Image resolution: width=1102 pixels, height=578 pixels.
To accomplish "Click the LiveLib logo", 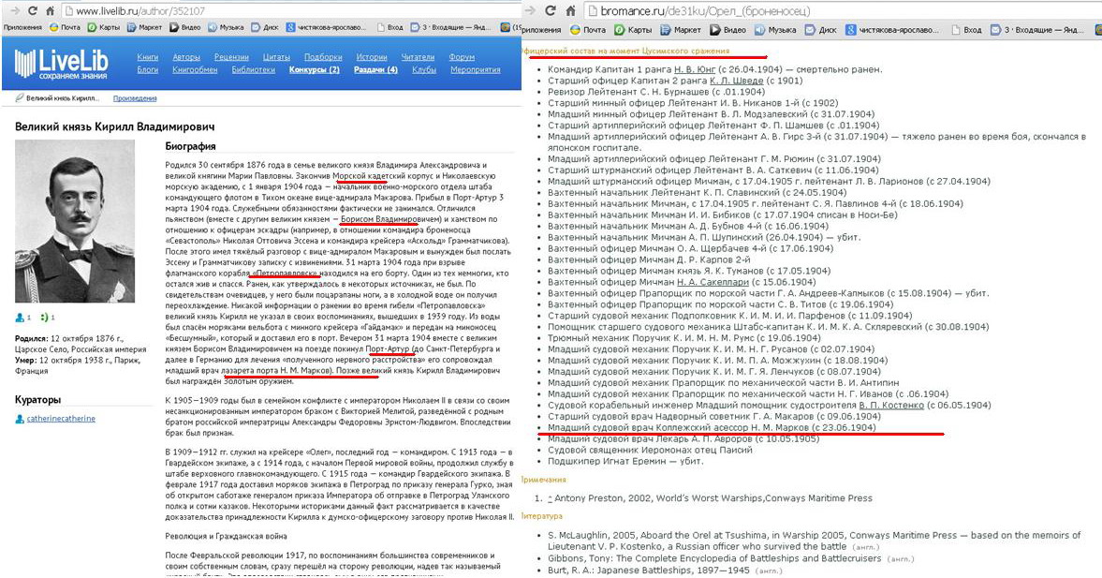I will [61, 64].
